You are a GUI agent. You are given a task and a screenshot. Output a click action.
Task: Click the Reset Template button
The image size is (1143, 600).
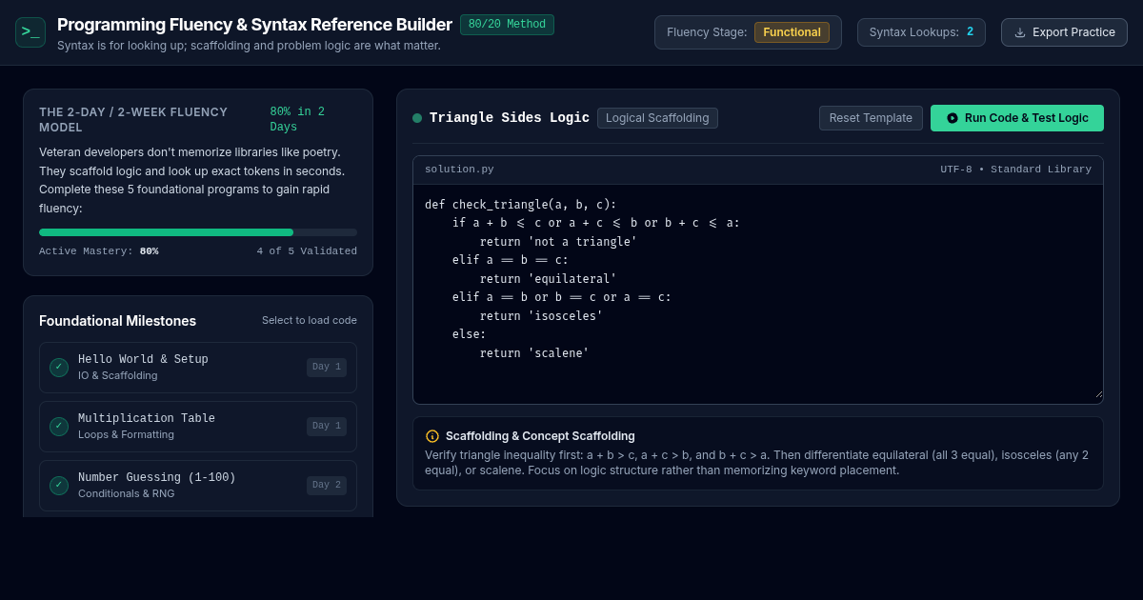coord(871,118)
